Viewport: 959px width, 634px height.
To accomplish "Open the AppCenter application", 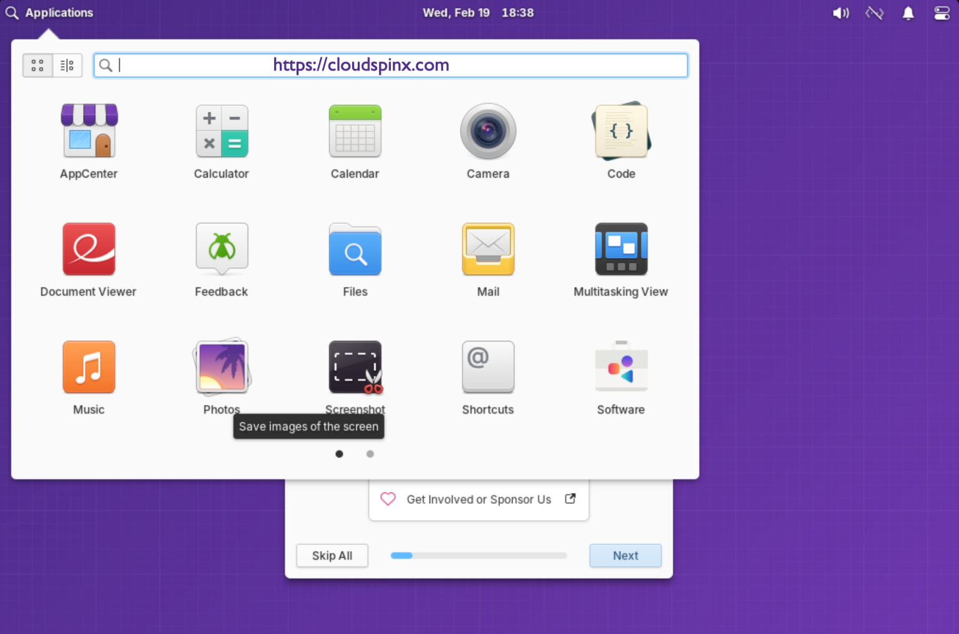I will pos(89,131).
